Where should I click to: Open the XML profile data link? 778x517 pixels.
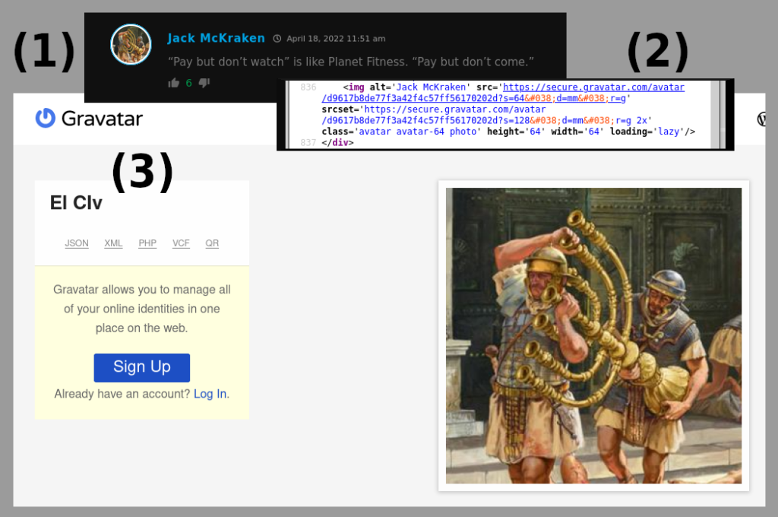113,243
